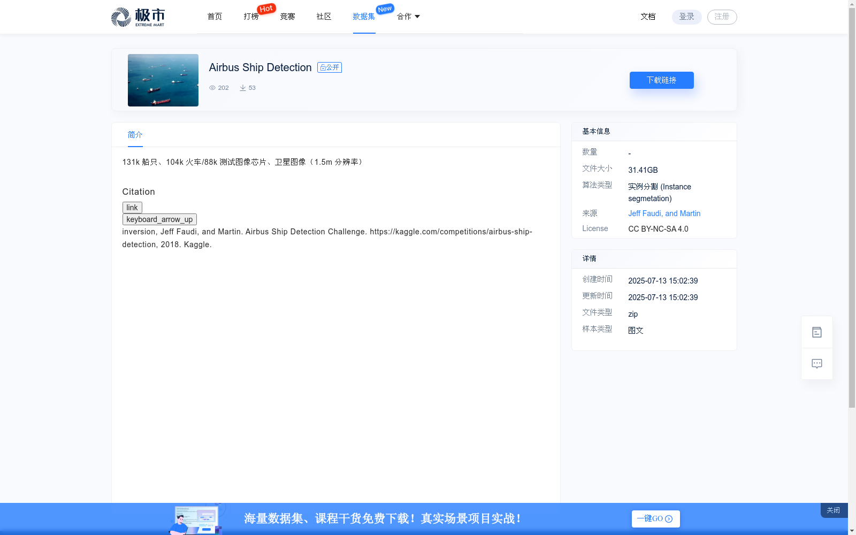Viewport: 856px width, 535px height.
Task: Click the 公开 public badge
Action: pyautogui.click(x=330, y=67)
